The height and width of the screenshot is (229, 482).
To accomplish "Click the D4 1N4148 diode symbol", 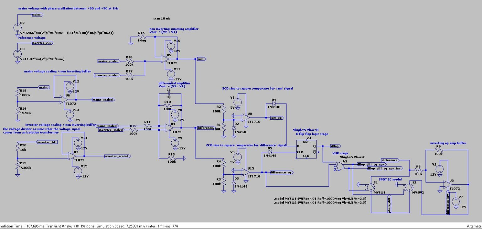I will click(274, 103).
